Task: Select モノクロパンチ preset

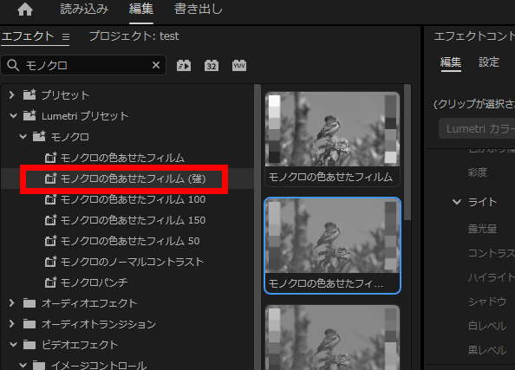Action: (94, 282)
